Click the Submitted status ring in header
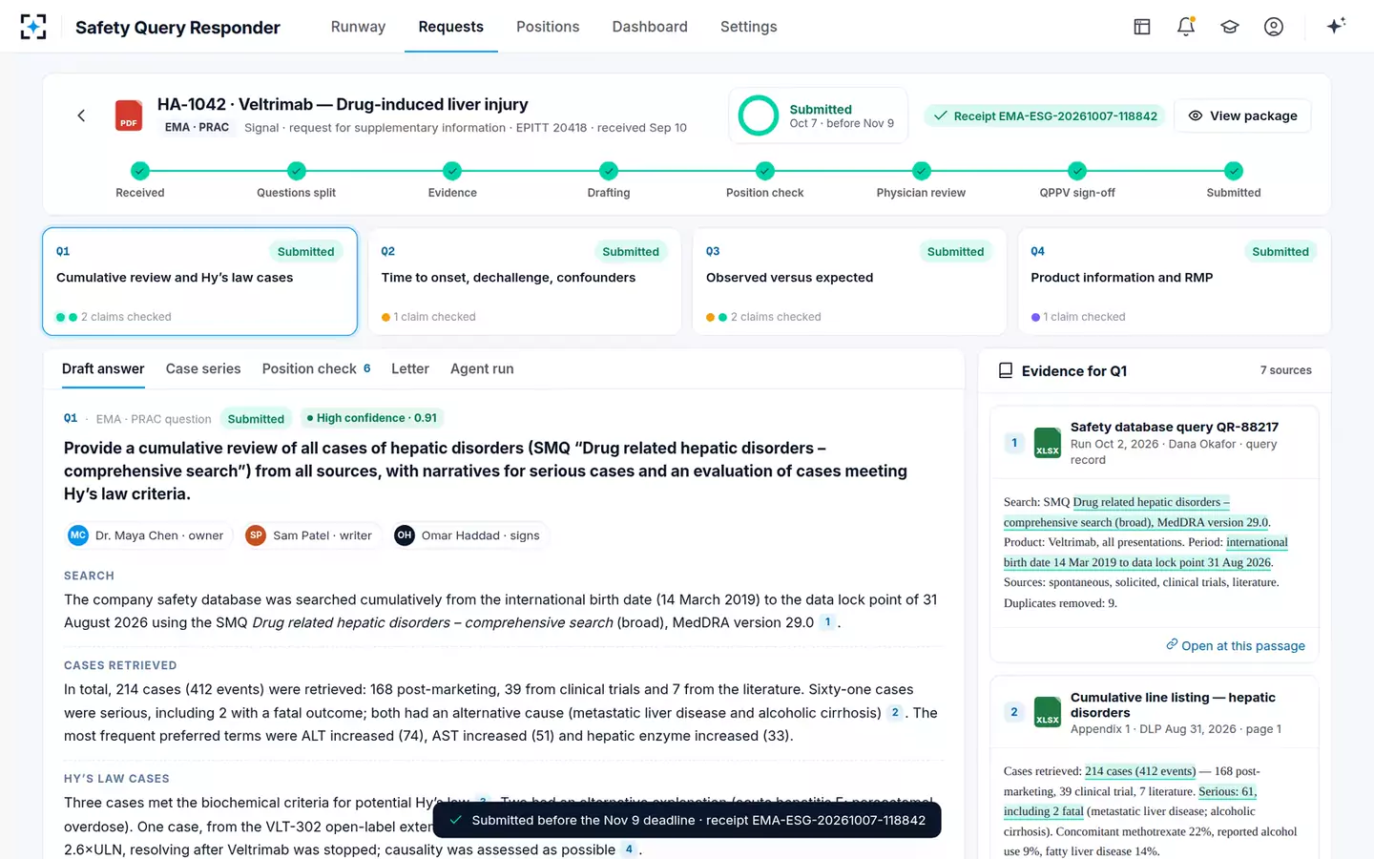This screenshot has height=859, width=1374. tap(759, 115)
